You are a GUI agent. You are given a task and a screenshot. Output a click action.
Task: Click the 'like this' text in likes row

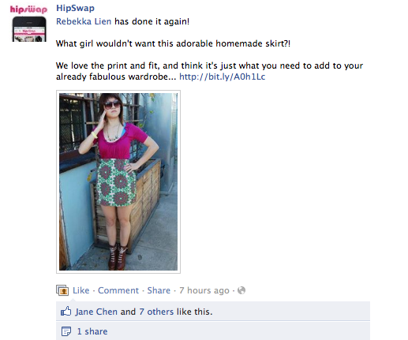click(x=194, y=312)
